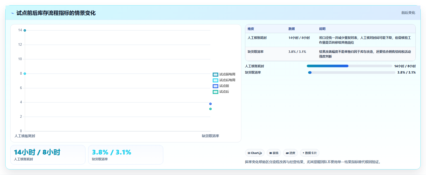Toggle the 试点后每周 legend swatch
This screenshot has width=426, height=175.
216,80
